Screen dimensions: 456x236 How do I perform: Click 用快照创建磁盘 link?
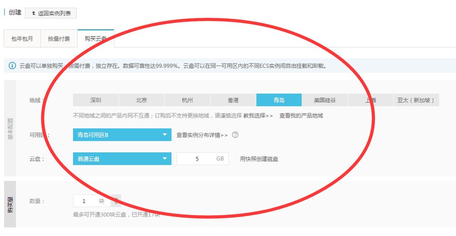259,159
